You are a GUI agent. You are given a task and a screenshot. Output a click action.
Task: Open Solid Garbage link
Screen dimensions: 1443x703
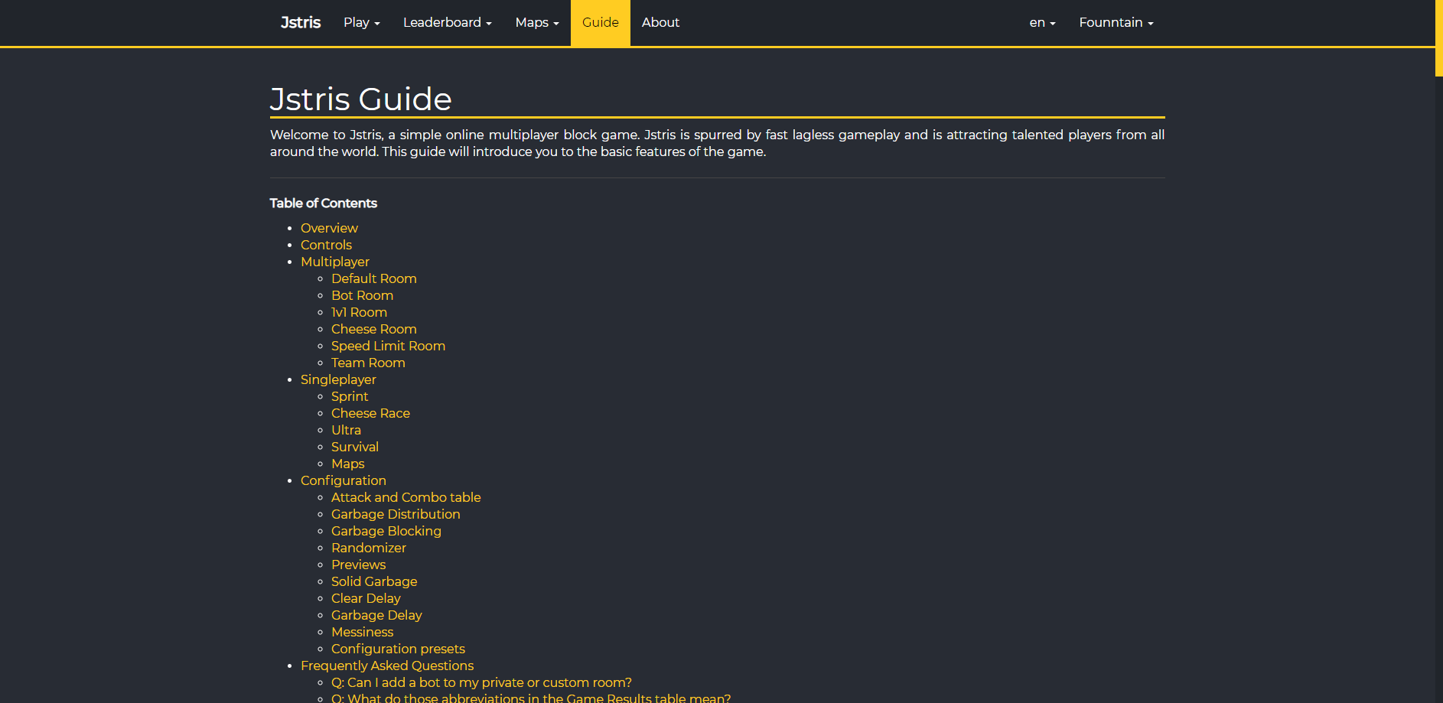[374, 581]
